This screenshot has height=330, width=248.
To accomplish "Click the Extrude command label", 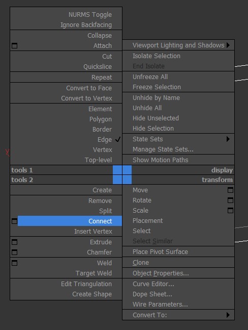I will (101, 242).
